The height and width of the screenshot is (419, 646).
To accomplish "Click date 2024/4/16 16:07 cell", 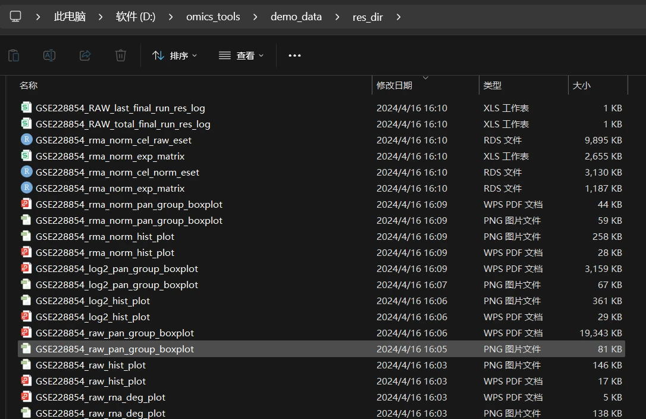I will pos(412,285).
